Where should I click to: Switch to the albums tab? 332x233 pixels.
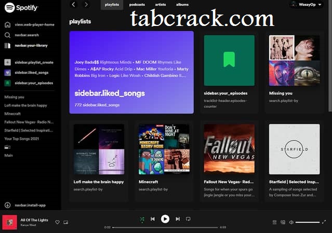pyautogui.click(x=182, y=5)
